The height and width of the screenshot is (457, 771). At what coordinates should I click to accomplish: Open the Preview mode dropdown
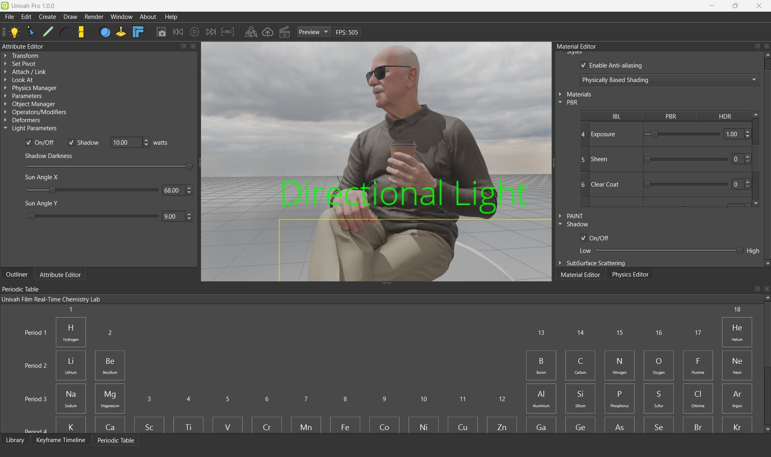313,32
